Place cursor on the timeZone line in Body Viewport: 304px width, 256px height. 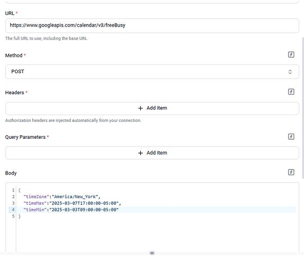pos(62,197)
